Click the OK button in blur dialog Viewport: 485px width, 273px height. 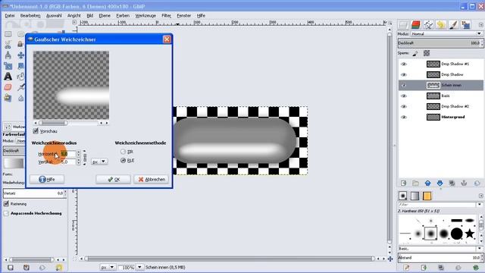(113, 179)
